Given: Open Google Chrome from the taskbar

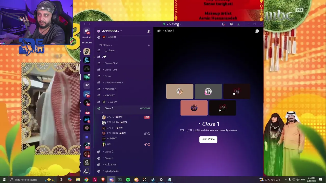Looking at the screenshot, I should coord(86,180).
